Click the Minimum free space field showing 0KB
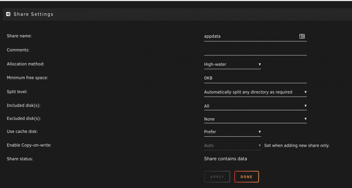 pos(255,78)
